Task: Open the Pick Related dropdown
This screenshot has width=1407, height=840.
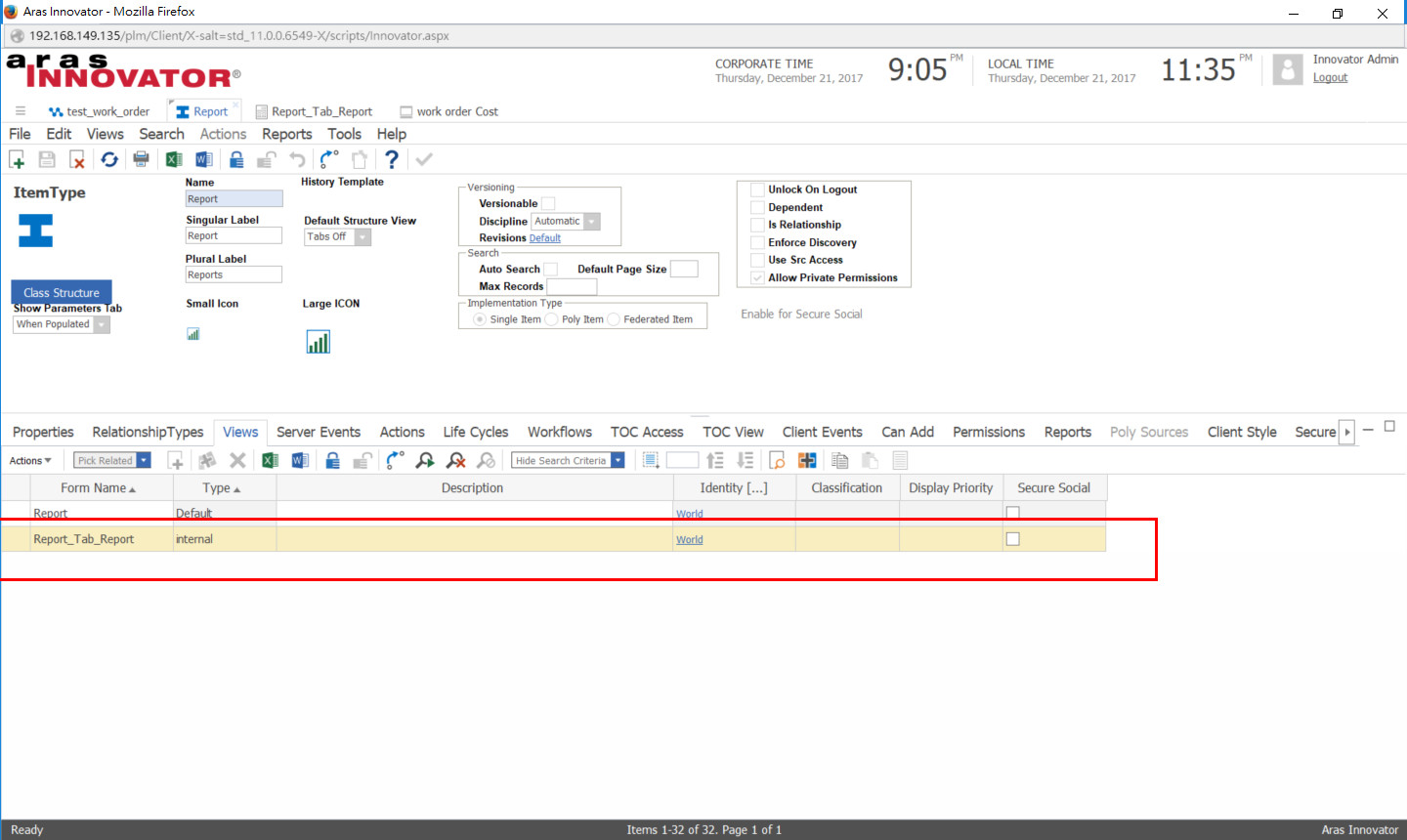Action: (x=112, y=460)
